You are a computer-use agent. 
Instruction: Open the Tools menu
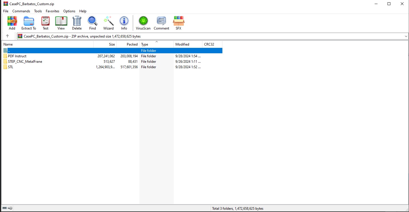[38, 11]
